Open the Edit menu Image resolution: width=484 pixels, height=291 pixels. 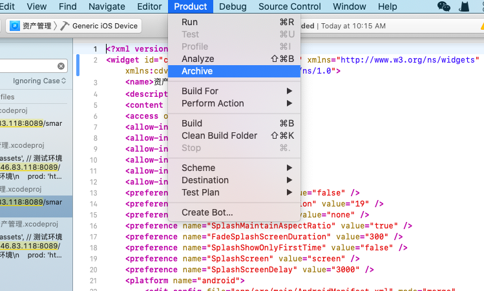(x=7, y=6)
